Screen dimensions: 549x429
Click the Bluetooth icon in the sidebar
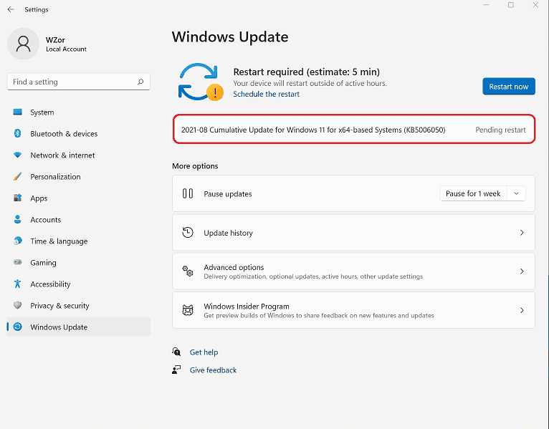point(17,133)
